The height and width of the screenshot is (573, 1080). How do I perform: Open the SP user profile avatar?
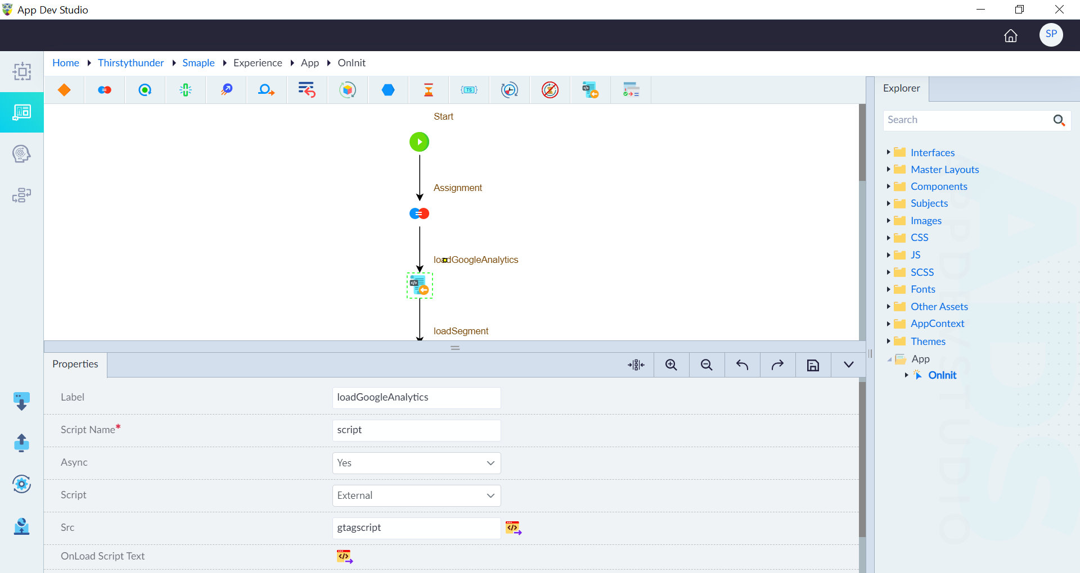pyautogui.click(x=1051, y=35)
